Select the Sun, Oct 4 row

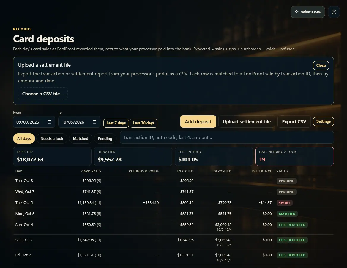[x=173, y=227]
